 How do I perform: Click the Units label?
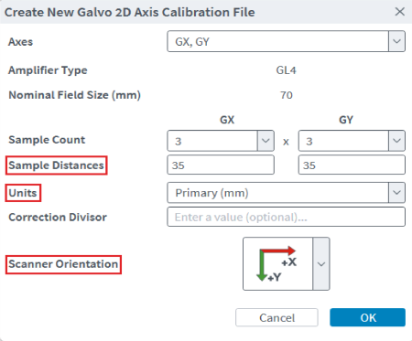23,193
